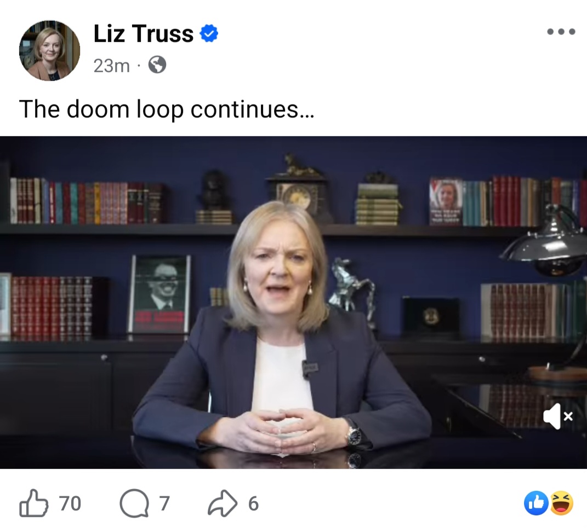Unmute the video using the speaker icon
Image resolution: width=587 pixels, height=528 pixels.
pyautogui.click(x=558, y=416)
